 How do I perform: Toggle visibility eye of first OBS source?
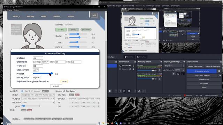[130, 66]
